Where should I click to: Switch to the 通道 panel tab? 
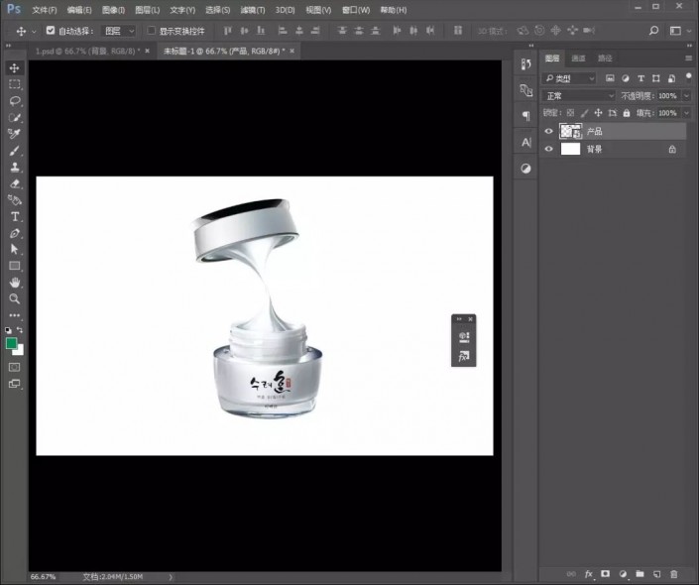578,58
